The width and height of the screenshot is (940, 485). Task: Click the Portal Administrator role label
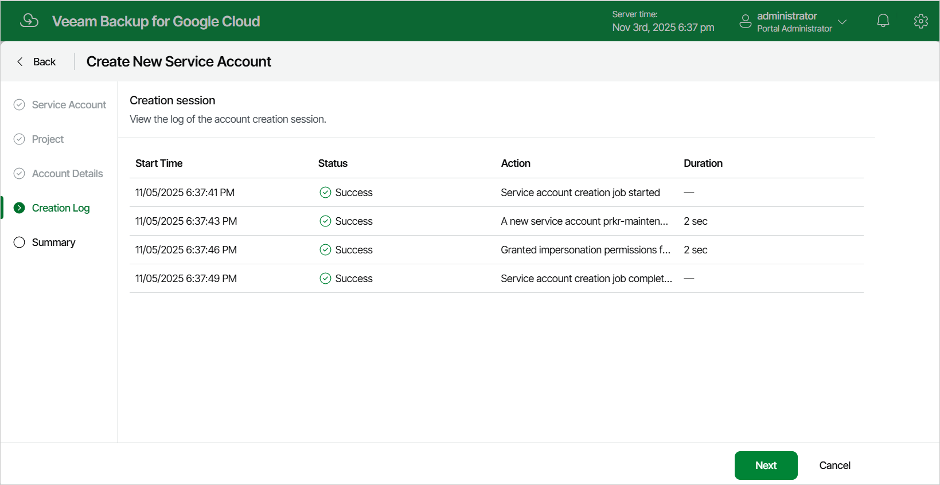[794, 29]
